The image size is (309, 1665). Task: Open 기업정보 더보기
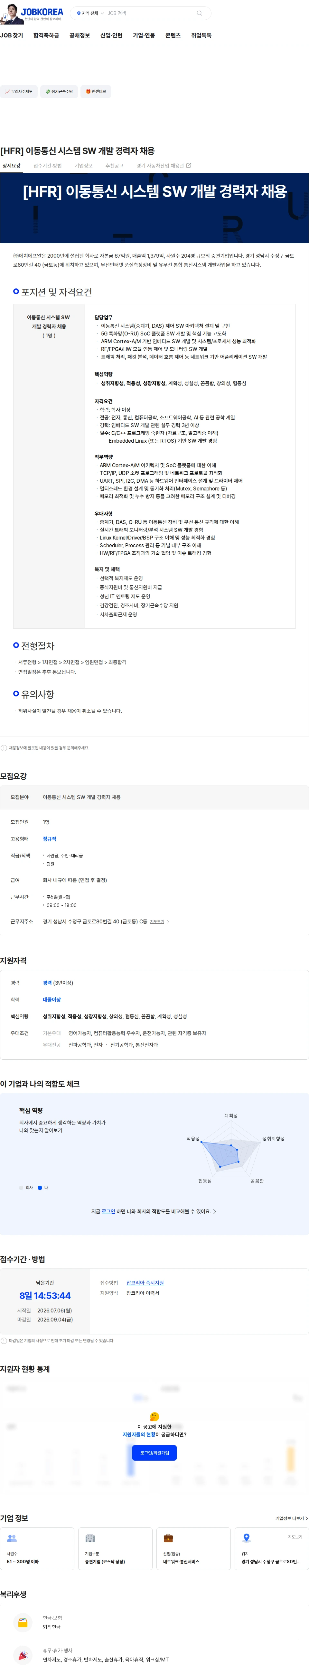click(292, 1519)
